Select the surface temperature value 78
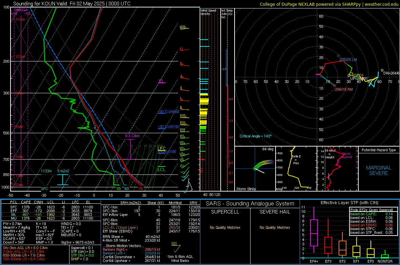 [x=140, y=189]
